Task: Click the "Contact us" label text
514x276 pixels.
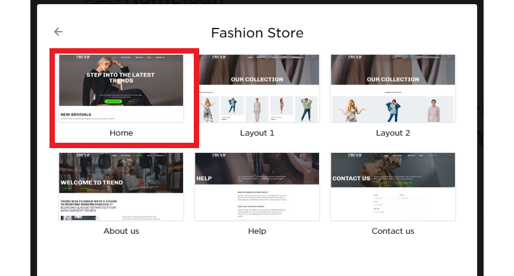Action: click(x=393, y=231)
